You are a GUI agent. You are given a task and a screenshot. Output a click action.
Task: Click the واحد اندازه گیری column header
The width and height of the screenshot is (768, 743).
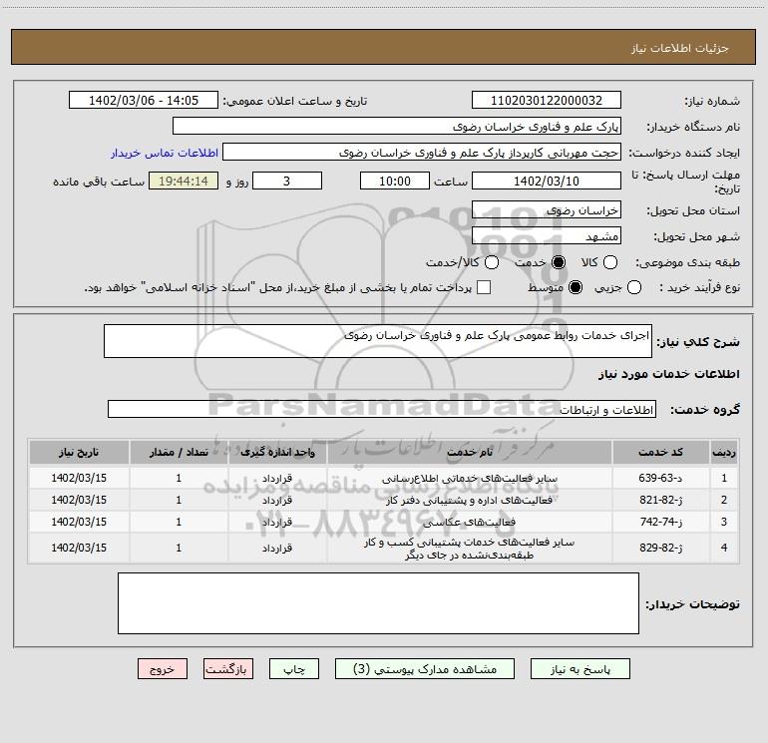pos(277,452)
